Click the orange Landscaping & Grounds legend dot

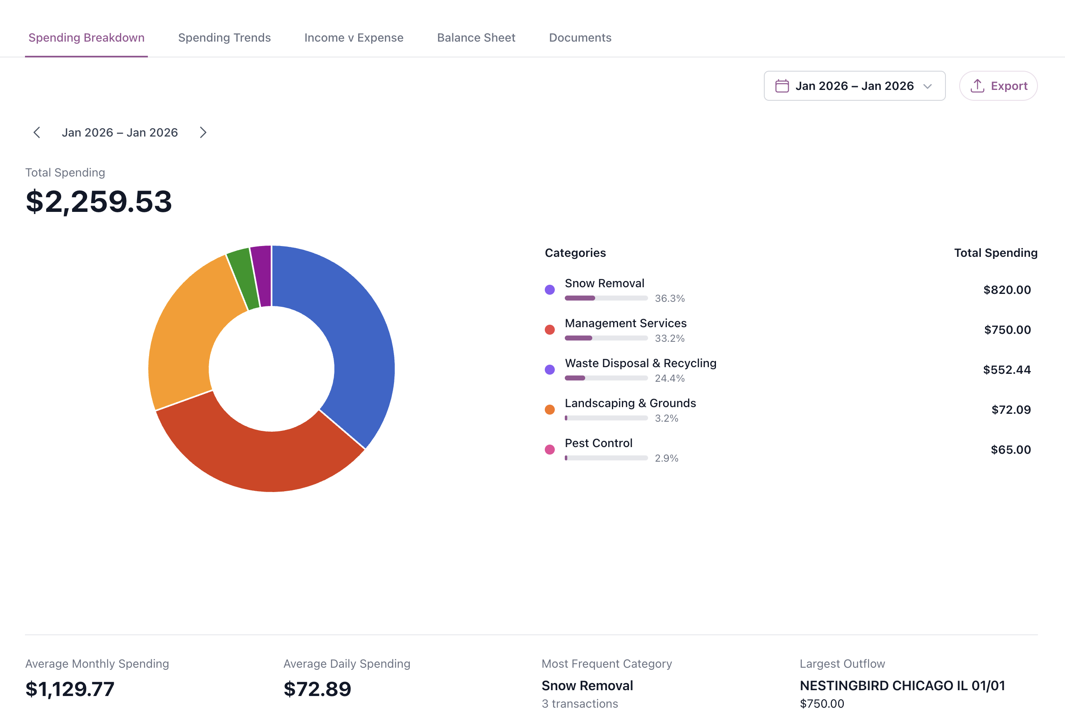550,409
